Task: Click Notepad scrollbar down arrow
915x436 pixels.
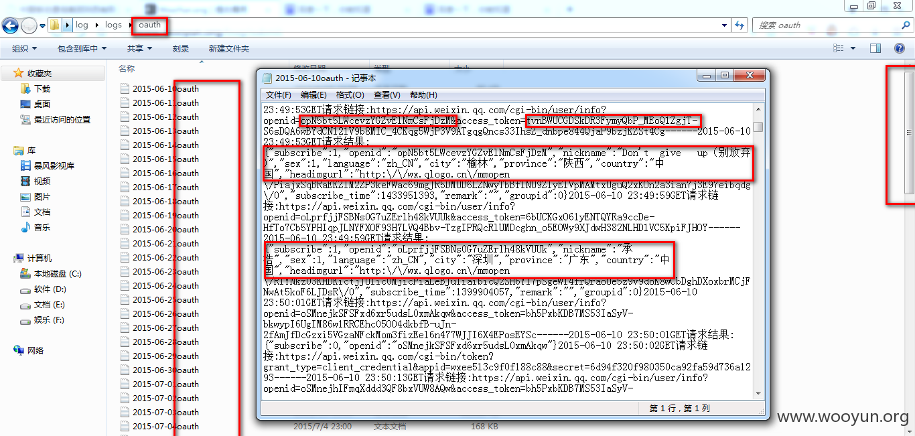Action: point(758,394)
